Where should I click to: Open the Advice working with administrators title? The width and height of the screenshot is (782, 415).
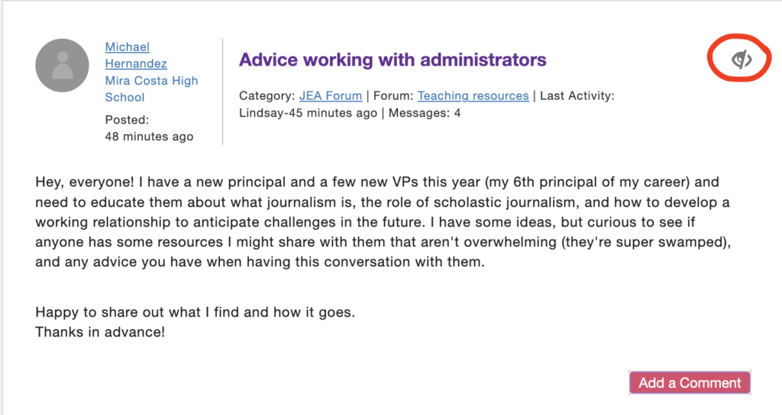point(393,60)
